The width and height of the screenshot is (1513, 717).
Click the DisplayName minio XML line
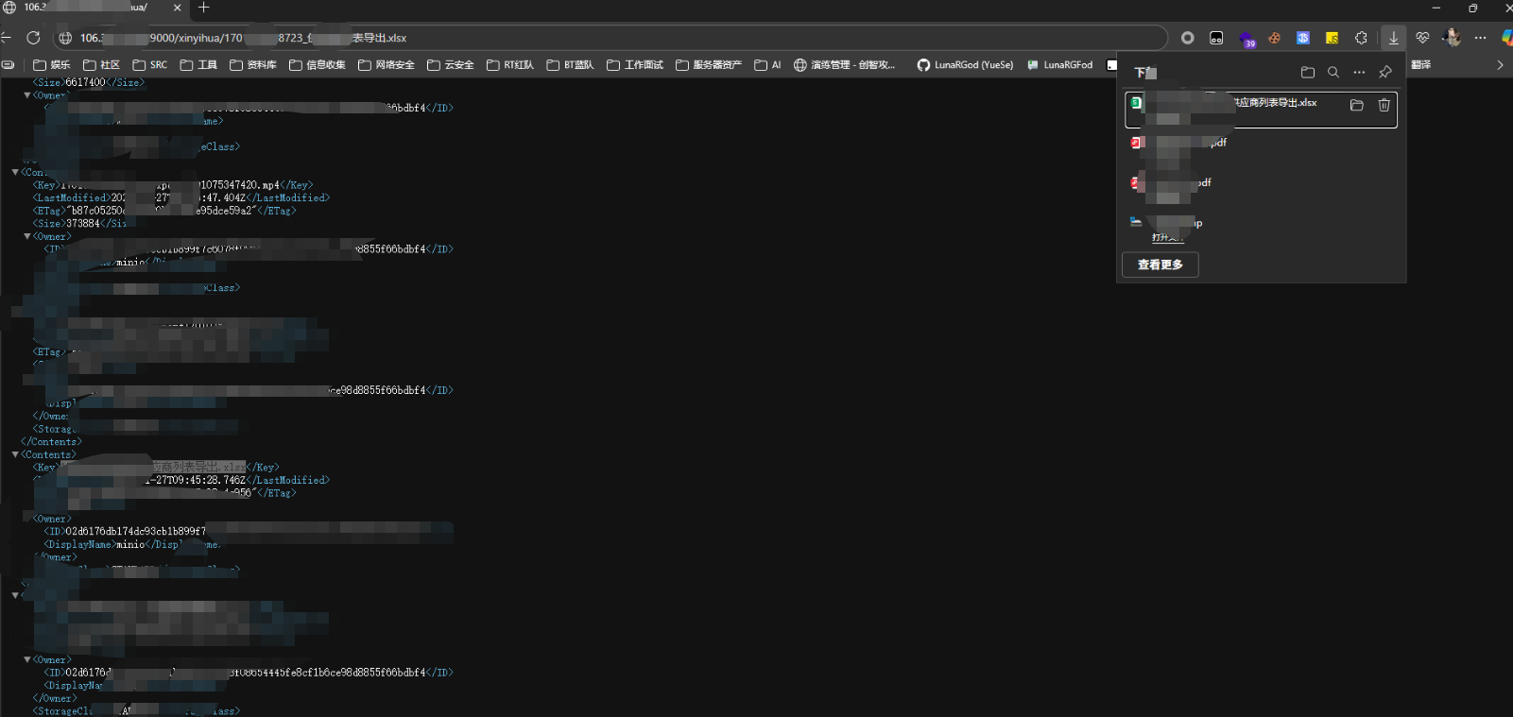tap(132, 544)
